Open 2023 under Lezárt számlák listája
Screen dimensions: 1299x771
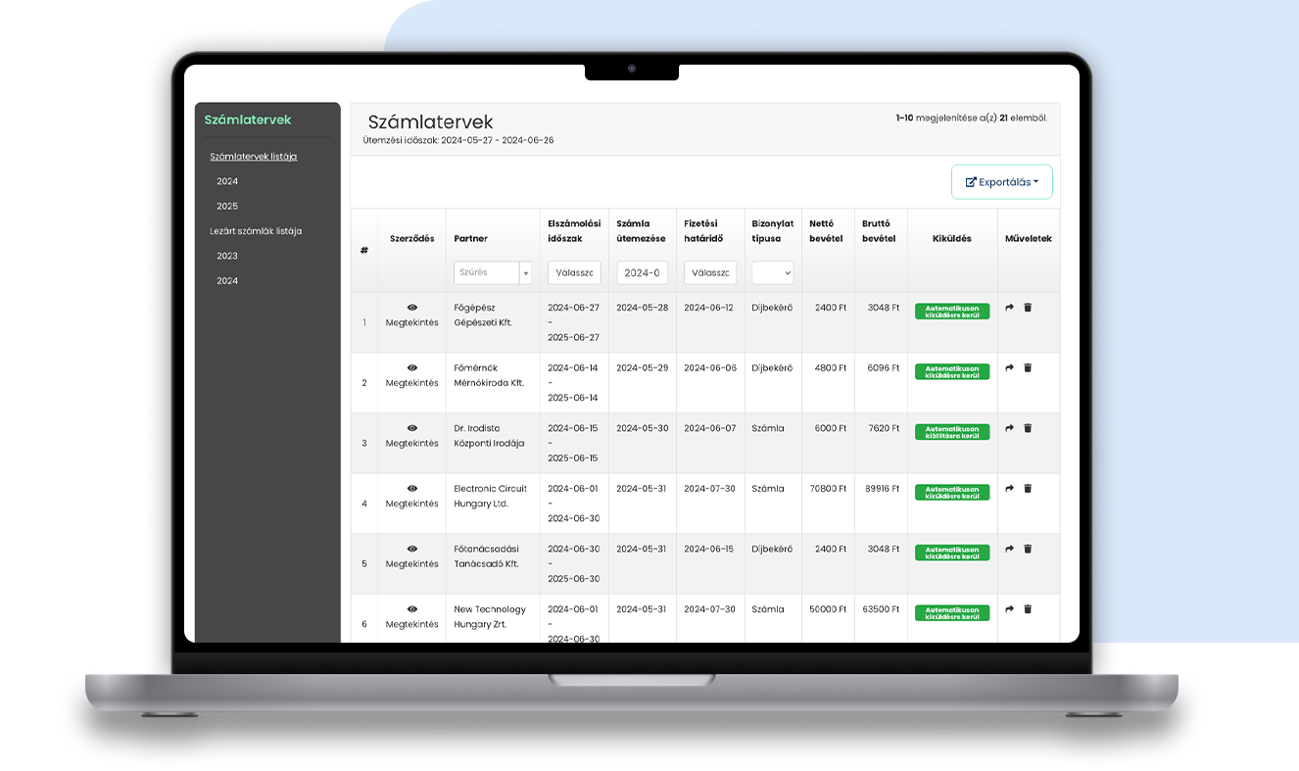click(x=227, y=257)
